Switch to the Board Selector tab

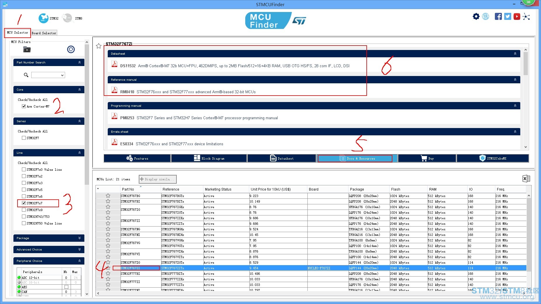[x=44, y=33]
